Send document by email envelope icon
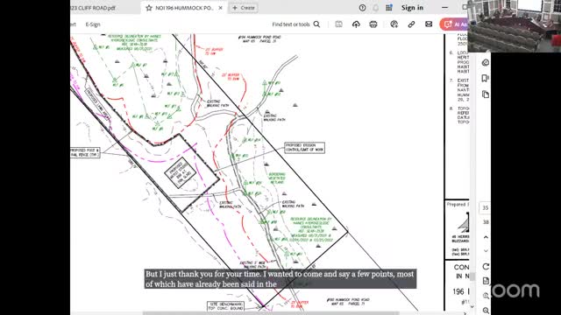Viewport: 561px width, 315px height. point(429,24)
